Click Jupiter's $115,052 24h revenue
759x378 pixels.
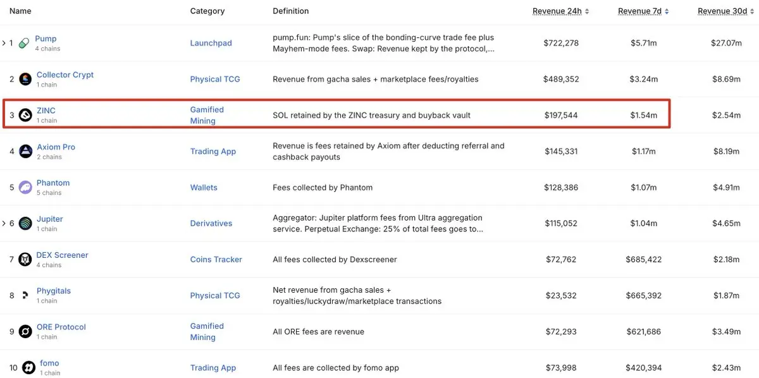(x=561, y=223)
